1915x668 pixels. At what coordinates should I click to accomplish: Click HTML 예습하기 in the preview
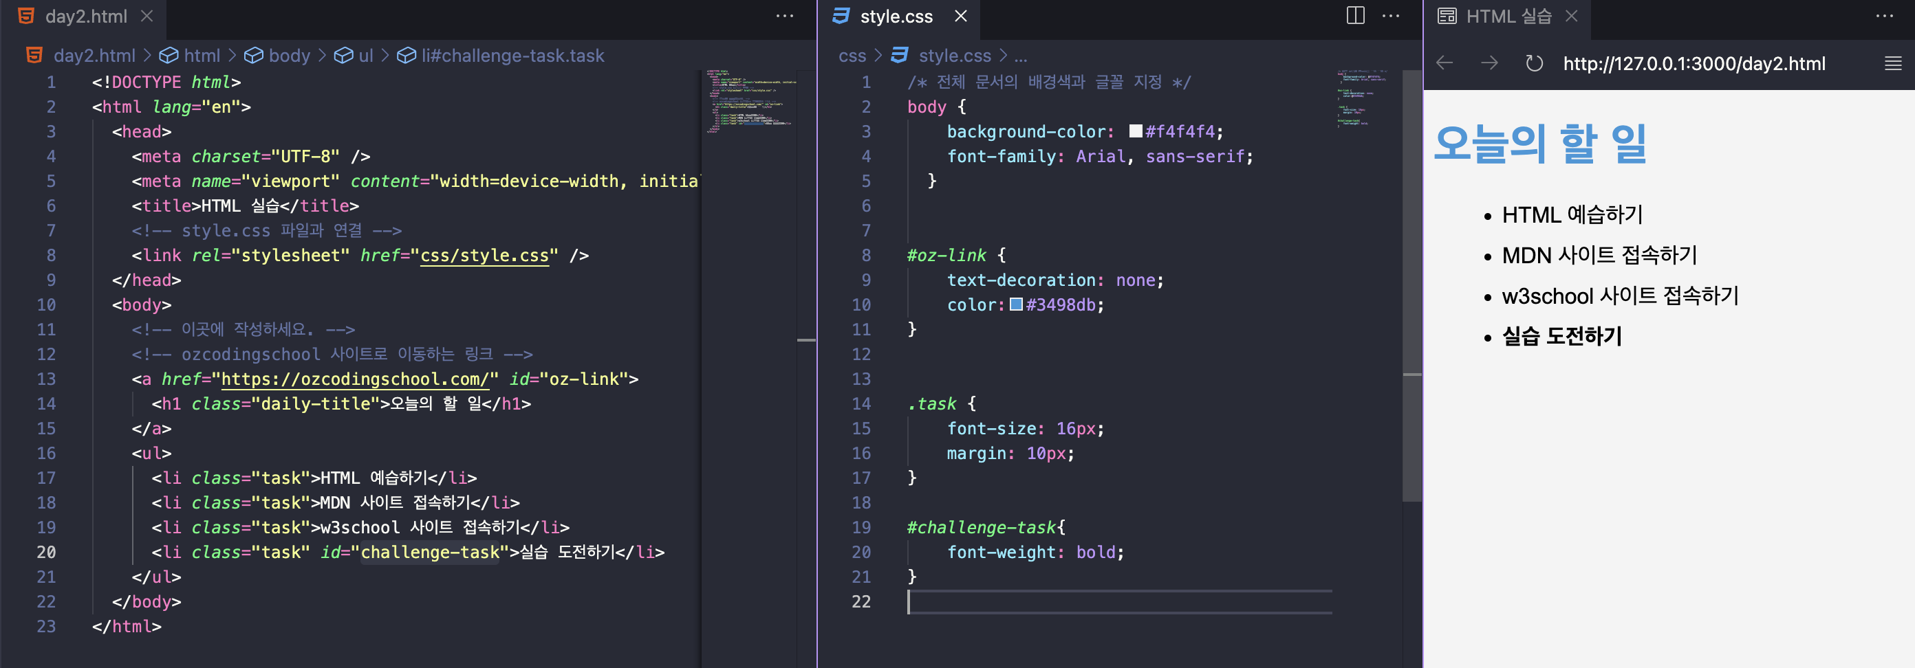pyautogui.click(x=1572, y=214)
